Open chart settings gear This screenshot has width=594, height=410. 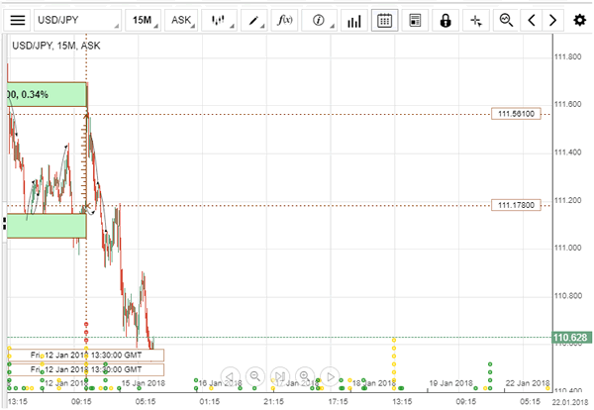click(579, 20)
